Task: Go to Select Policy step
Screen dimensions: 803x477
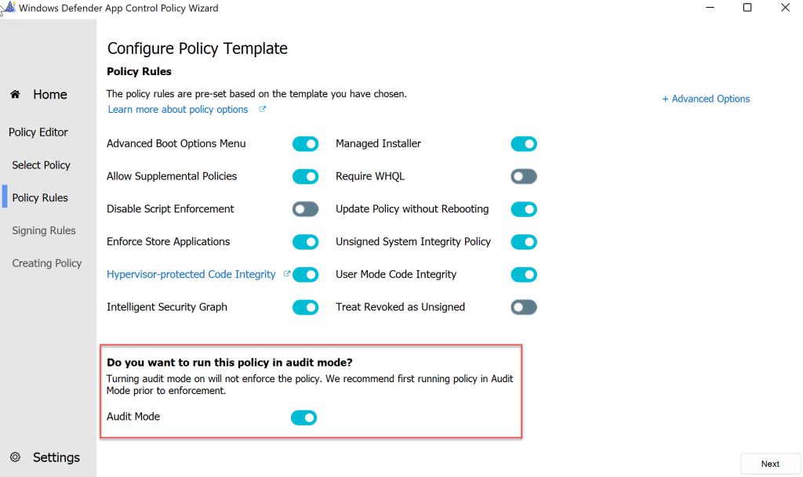Action: [x=41, y=164]
